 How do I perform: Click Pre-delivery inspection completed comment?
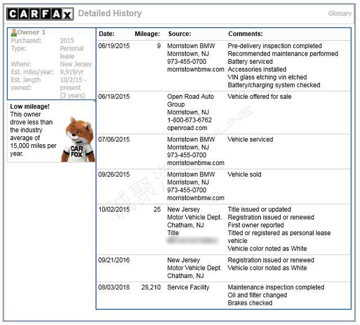pyautogui.click(x=274, y=46)
